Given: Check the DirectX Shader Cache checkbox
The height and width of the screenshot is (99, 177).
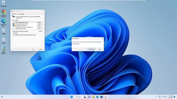Looking at the screenshot, I should pos(14,29).
